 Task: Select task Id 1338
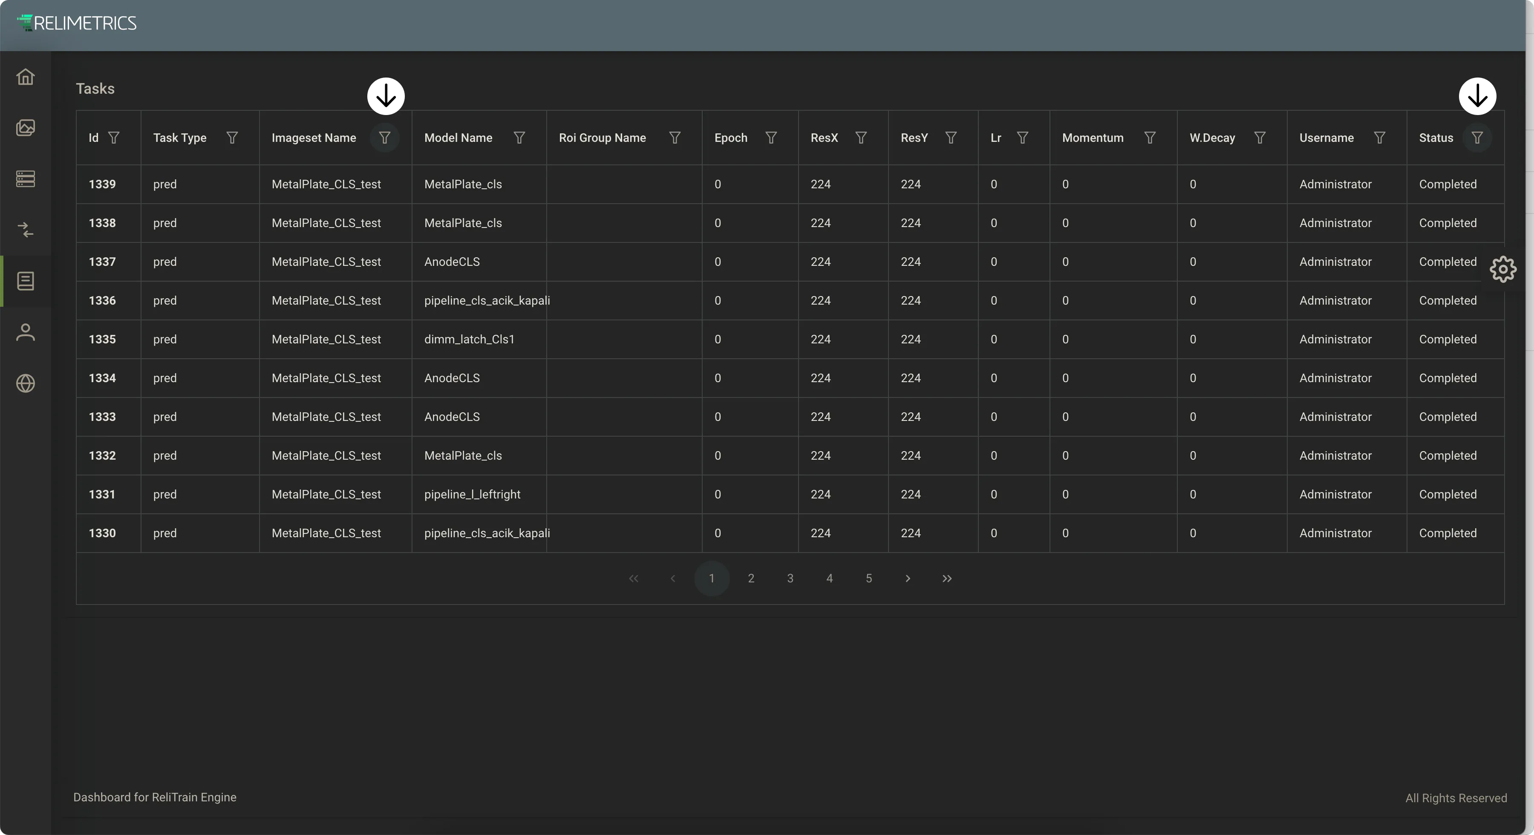[x=102, y=223]
